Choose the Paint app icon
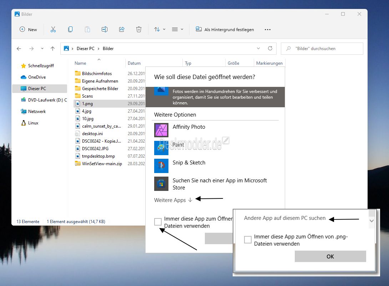 (x=161, y=148)
